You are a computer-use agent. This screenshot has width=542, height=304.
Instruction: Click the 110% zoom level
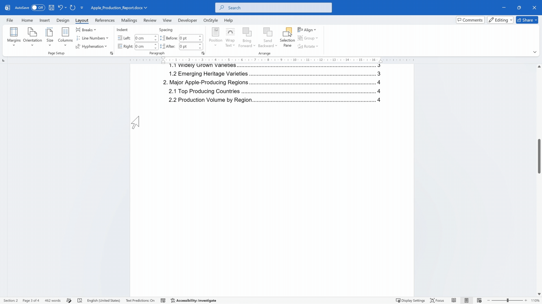tap(535, 300)
